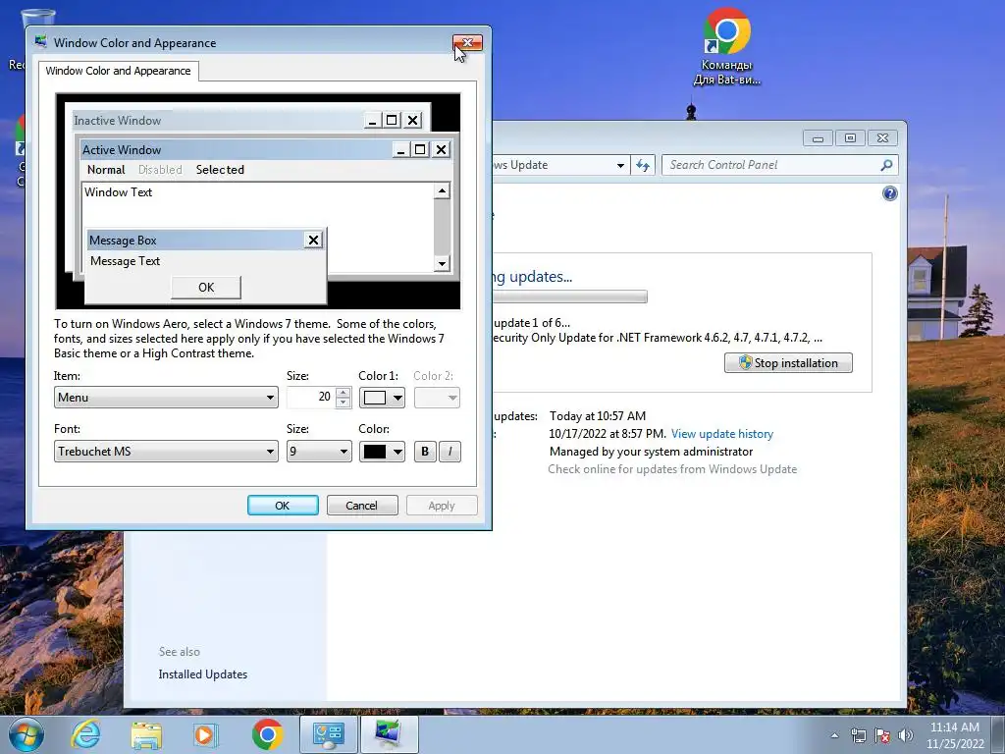Click the OK button in the dialog
Viewport: 1005px width, 754px height.
coord(283,506)
